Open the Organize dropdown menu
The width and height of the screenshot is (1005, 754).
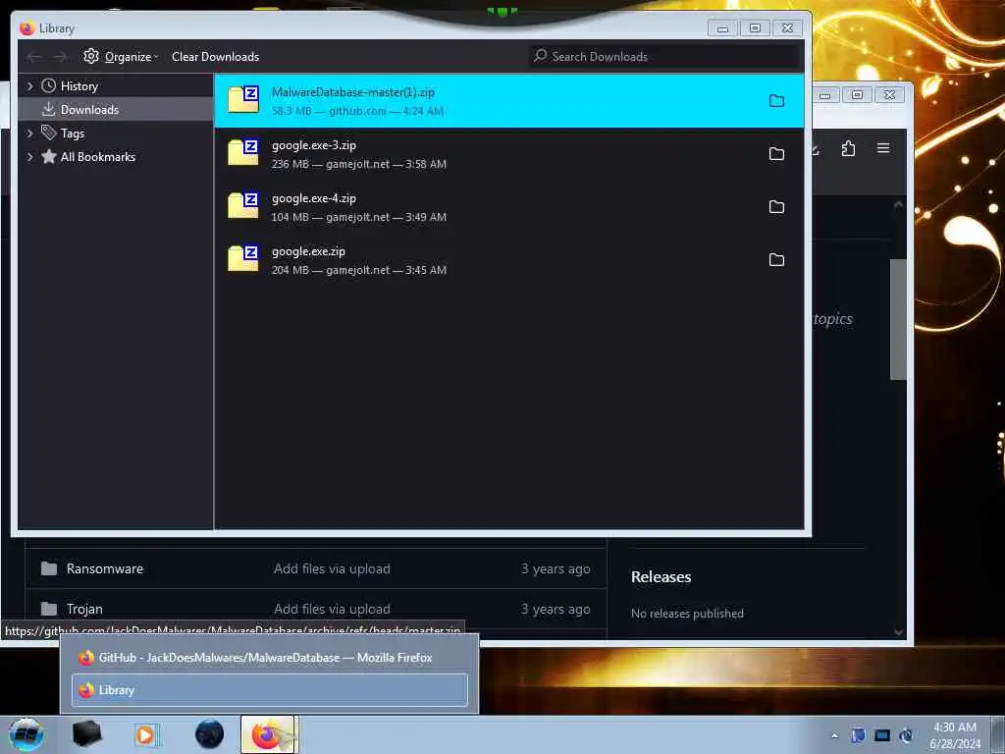coord(121,56)
